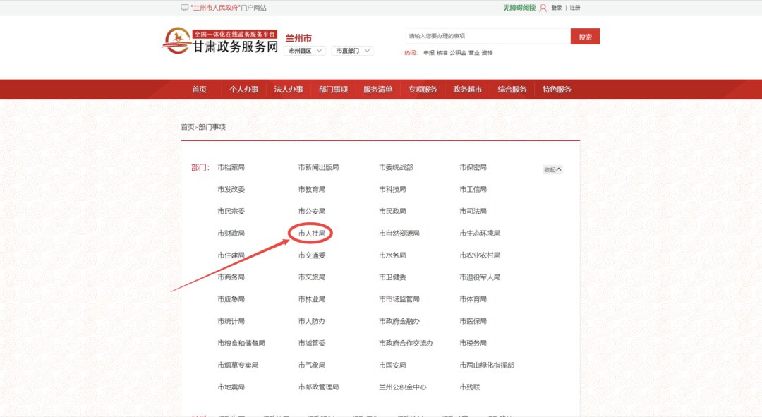762x417 pixels.
Task: Open the 法人办事 menu item
Action: [x=289, y=90]
